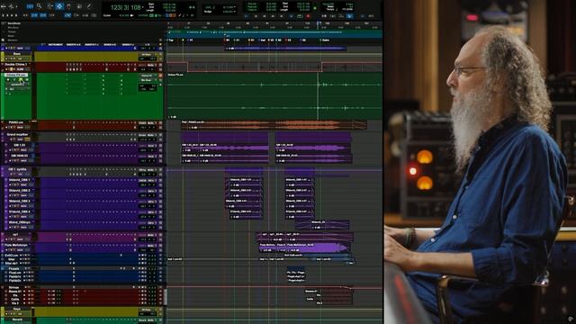The width and height of the screenshot is (576, 324).
Task: Select the Cello track name
Action: pos(14,300)
